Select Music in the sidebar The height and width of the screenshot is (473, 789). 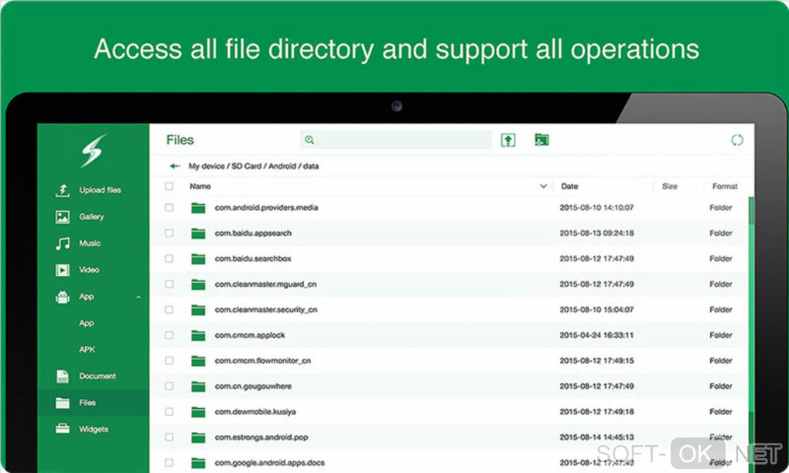point(90,243)
